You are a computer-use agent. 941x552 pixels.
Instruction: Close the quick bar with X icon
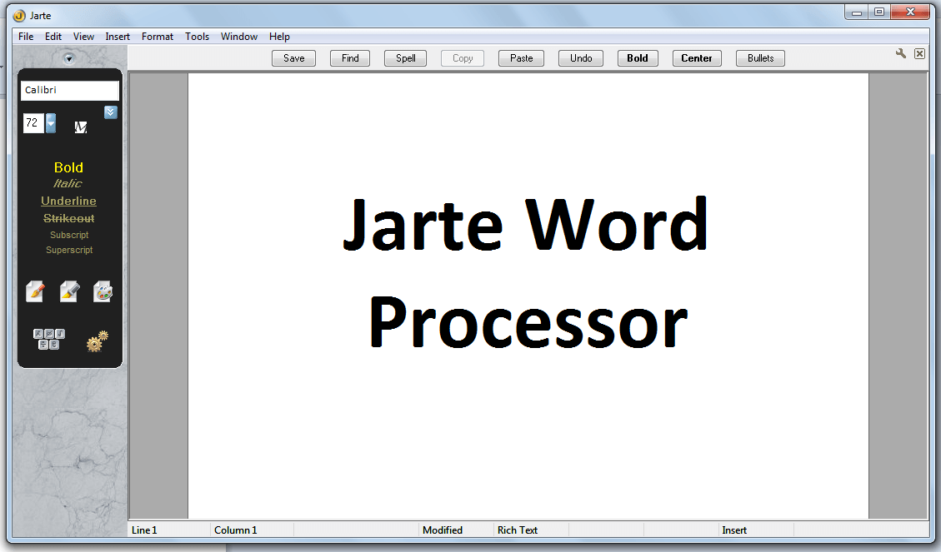[x=919, y=53]
